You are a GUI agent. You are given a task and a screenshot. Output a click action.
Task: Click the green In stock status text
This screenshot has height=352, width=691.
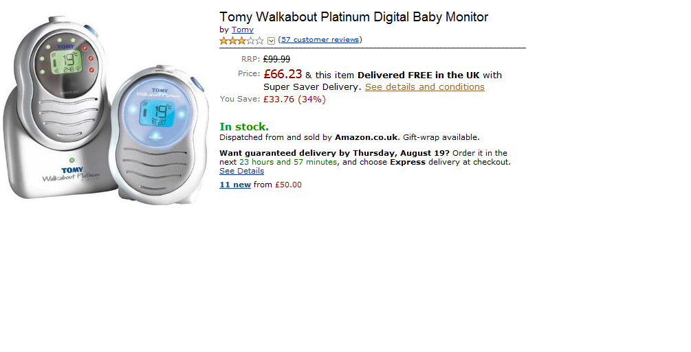tap(243, 126)
